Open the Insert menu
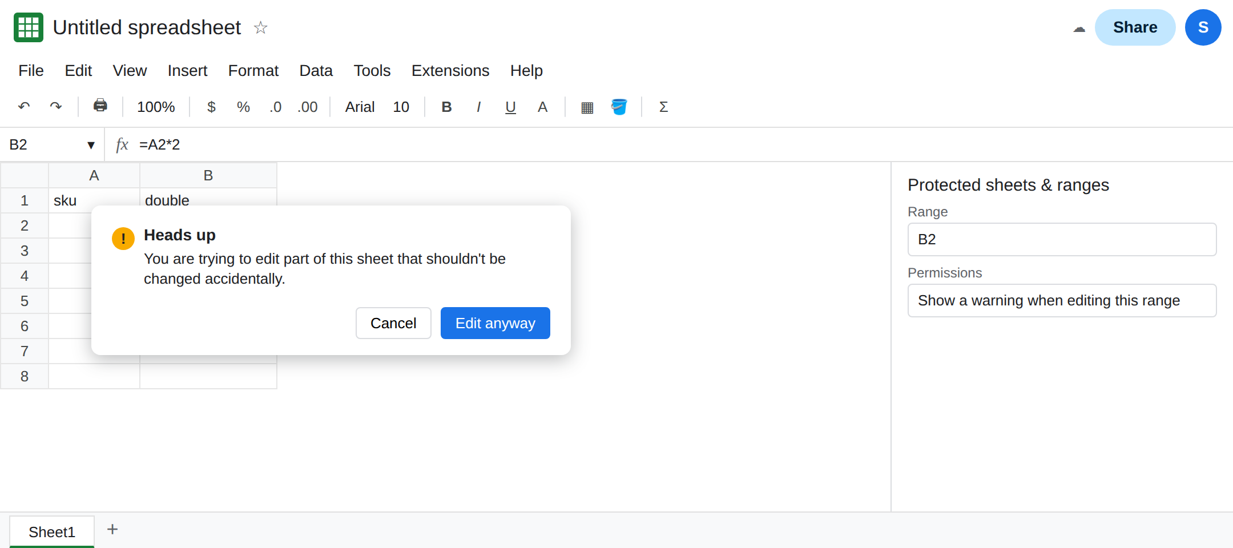Viewport: 1233px width, 548px height. tap(187, 70)
